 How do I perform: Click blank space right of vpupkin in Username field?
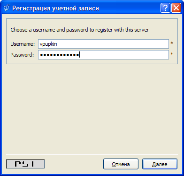click(x=113, y=44)
